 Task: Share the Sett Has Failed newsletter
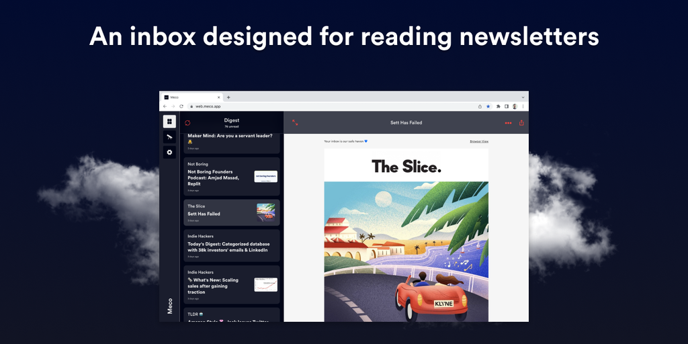tap(521, 123)
